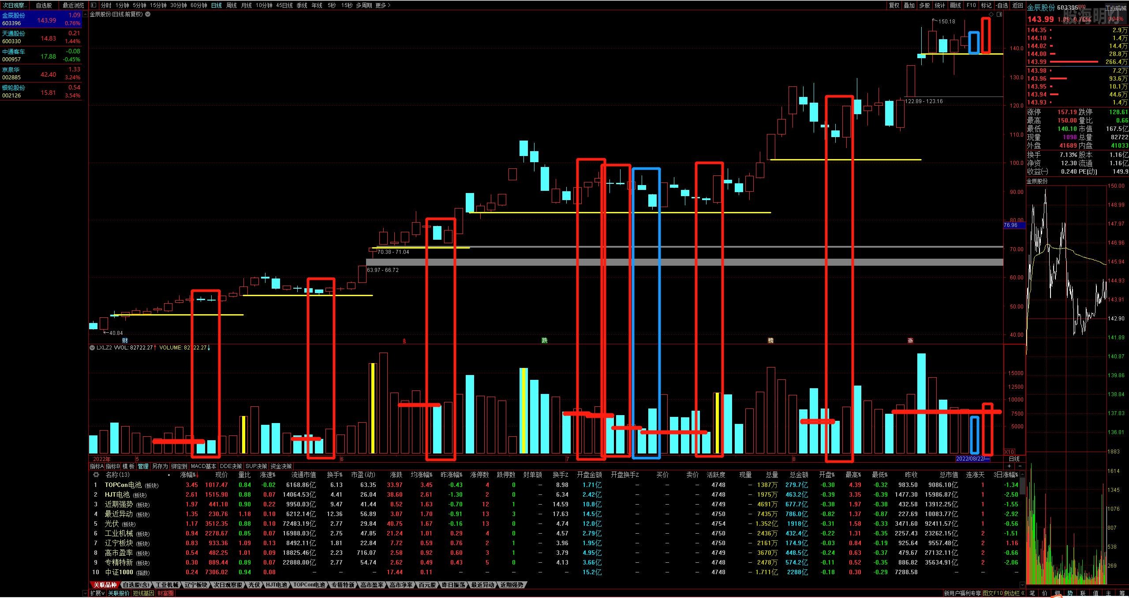Click 标记 mark button

(987, 5)
